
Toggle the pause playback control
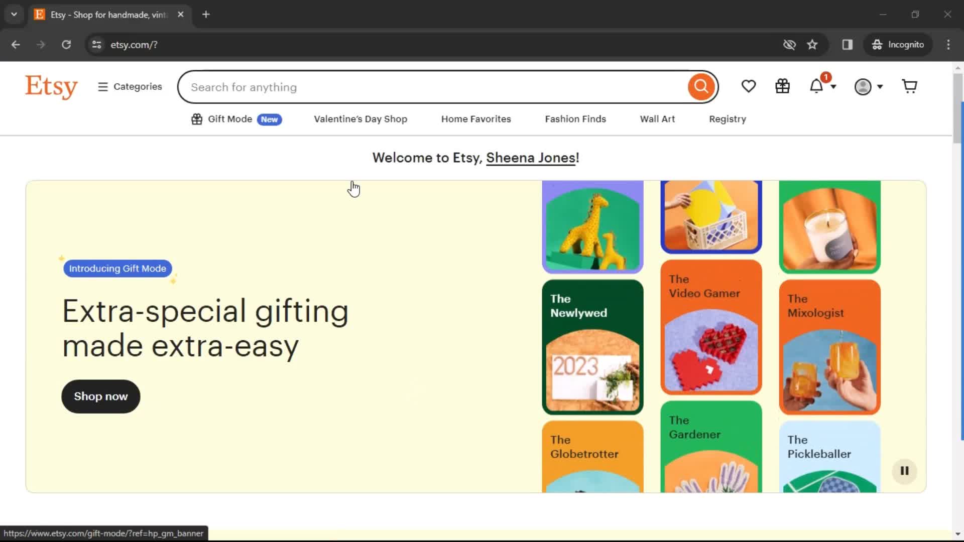[x=904, y=471]
